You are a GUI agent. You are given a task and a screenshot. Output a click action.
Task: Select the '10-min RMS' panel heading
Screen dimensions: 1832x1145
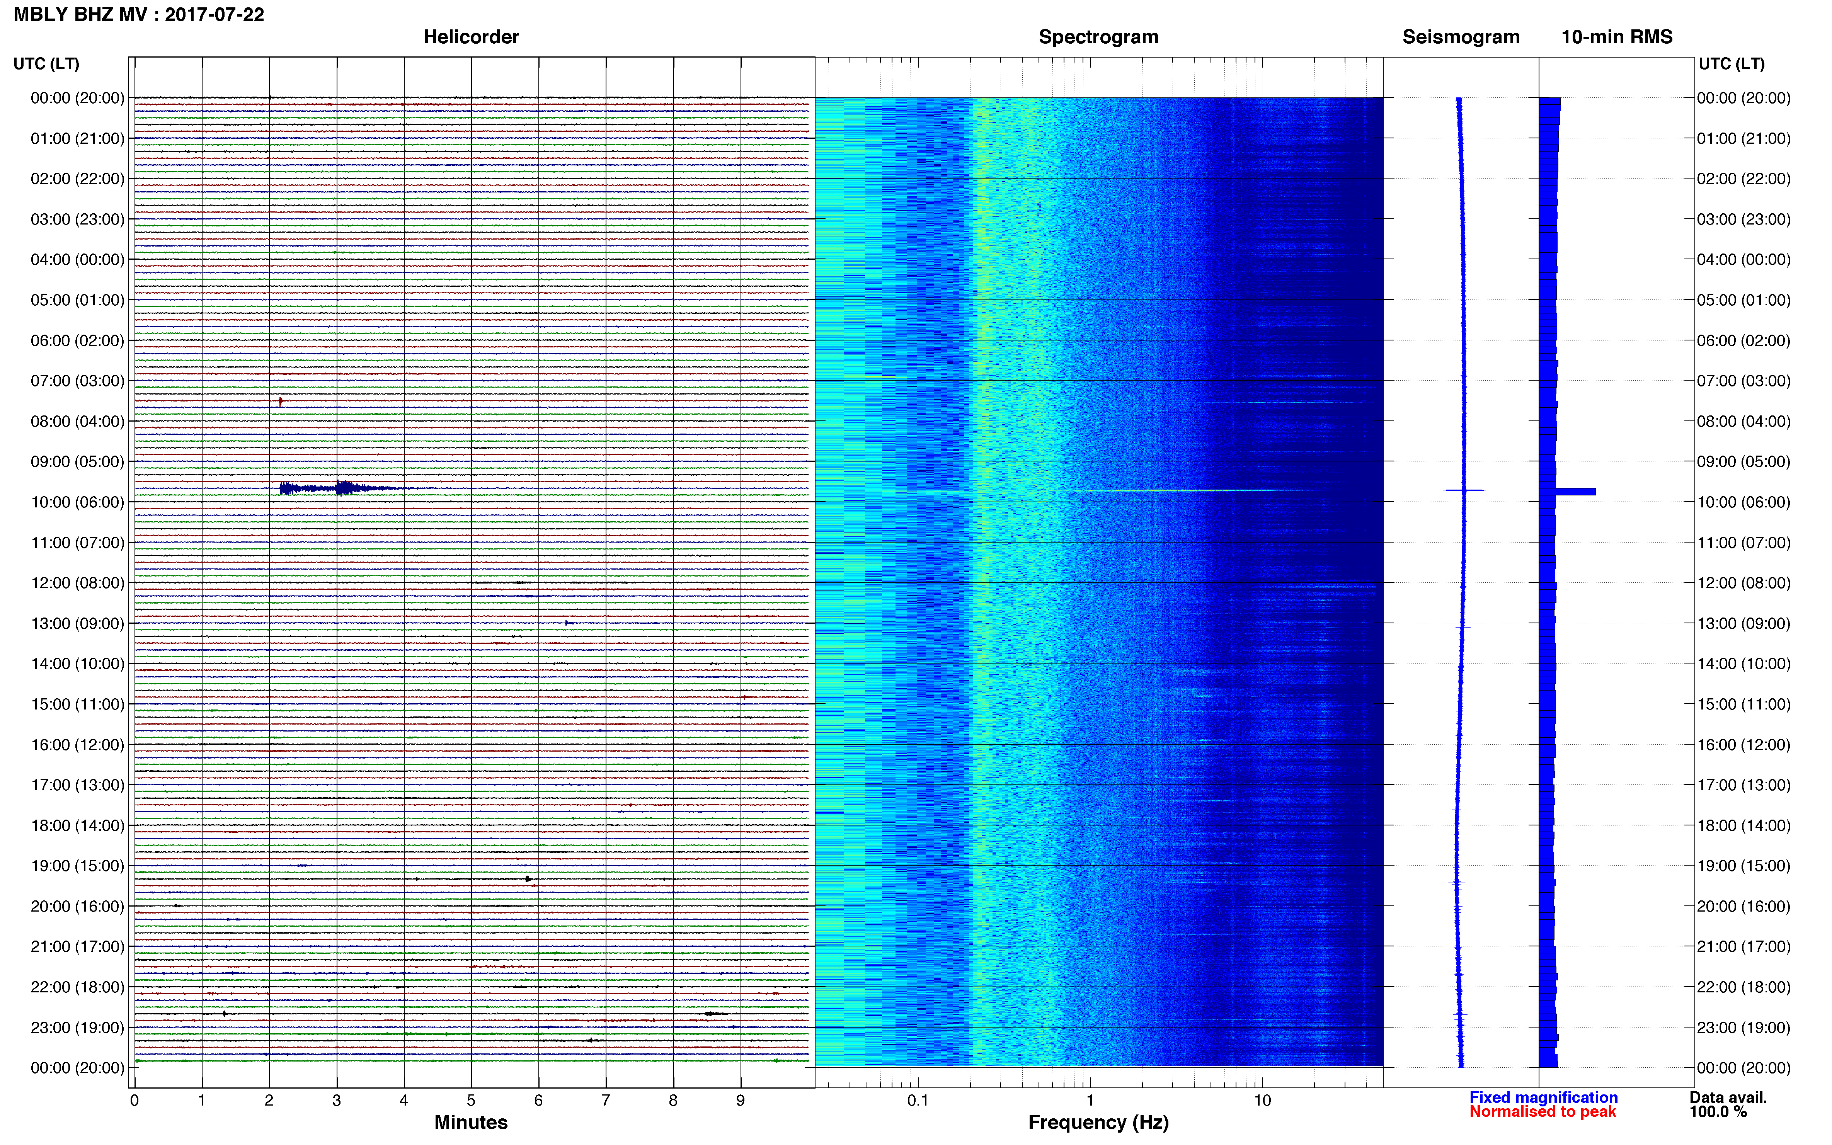click(1616, 37)
